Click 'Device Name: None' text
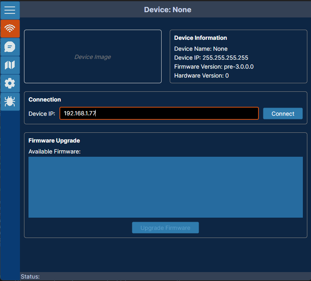The image size is (311, 281). [201, 49]
